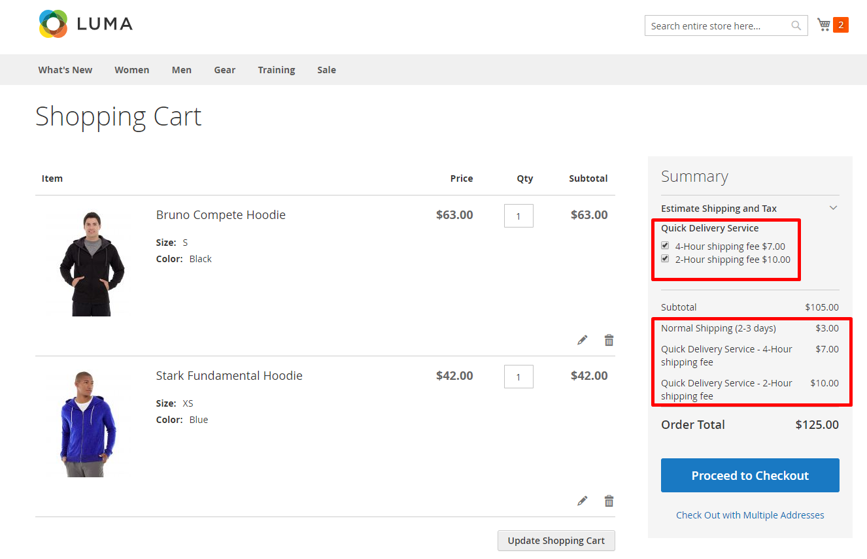Click the cart item count badge
The image size is (867, 559).
point(840,25)
